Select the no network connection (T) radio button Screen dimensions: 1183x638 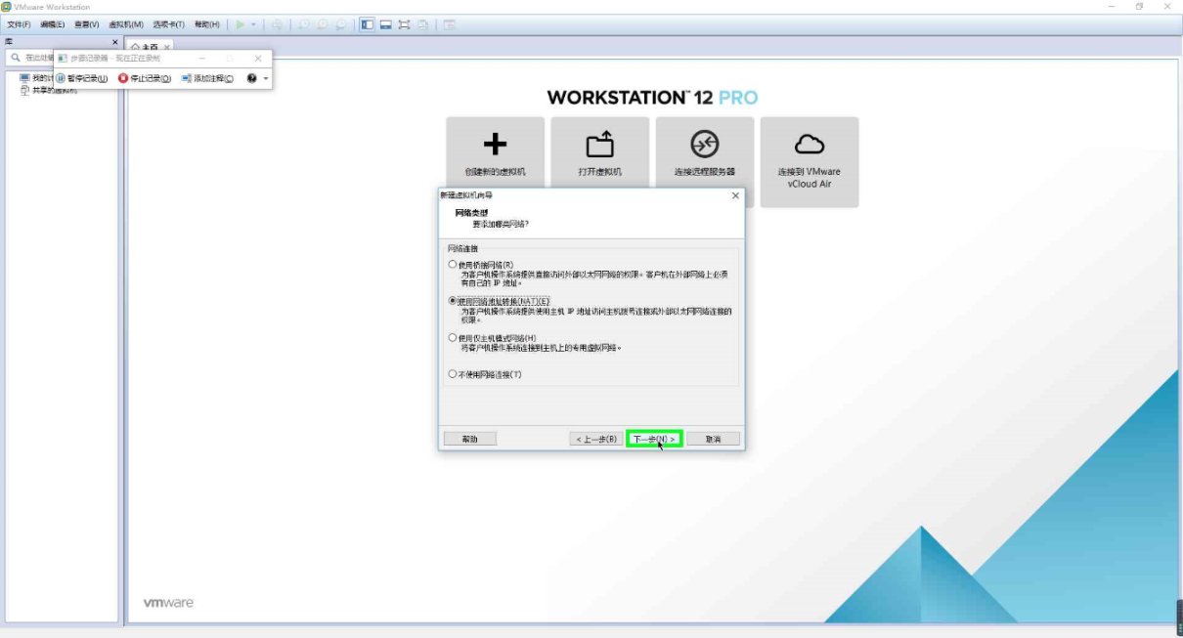coord(452,374)
